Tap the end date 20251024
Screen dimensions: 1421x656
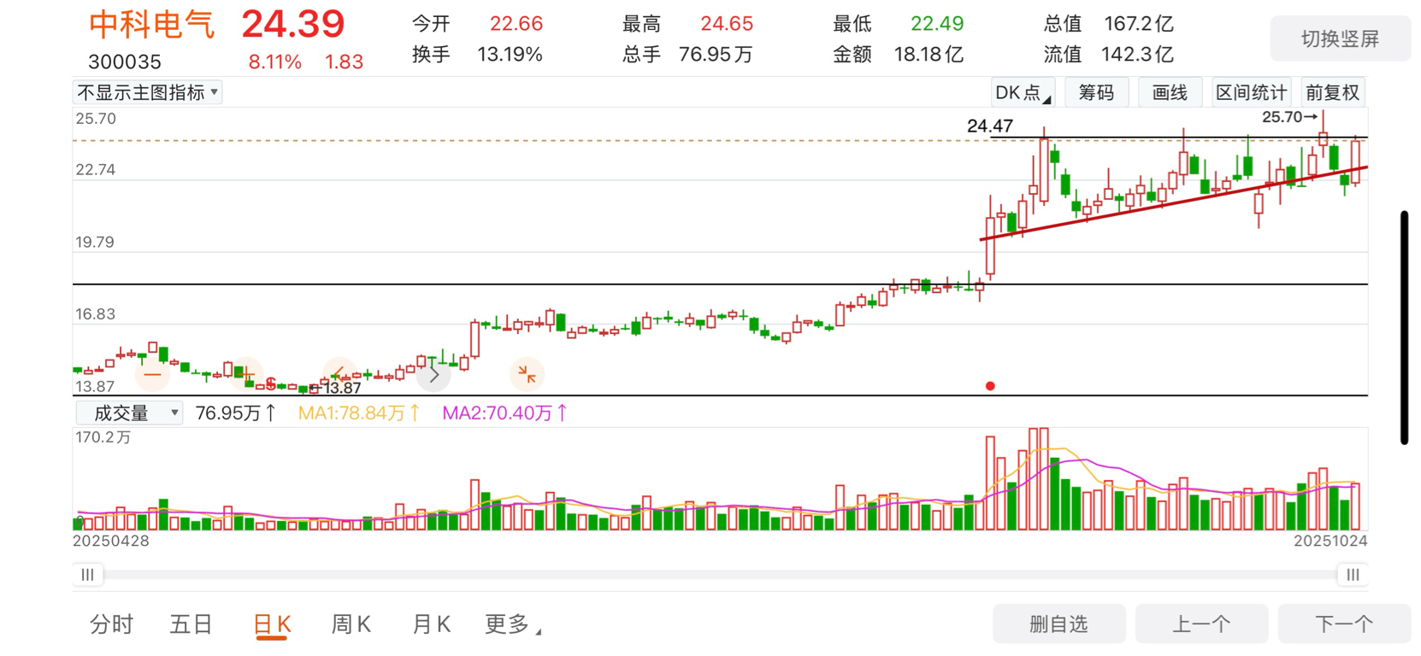pyautogui.click(x=1330, y=541)
